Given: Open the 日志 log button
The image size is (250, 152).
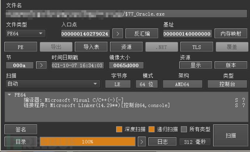Looking at the screenshot, I should pos(162,142).
